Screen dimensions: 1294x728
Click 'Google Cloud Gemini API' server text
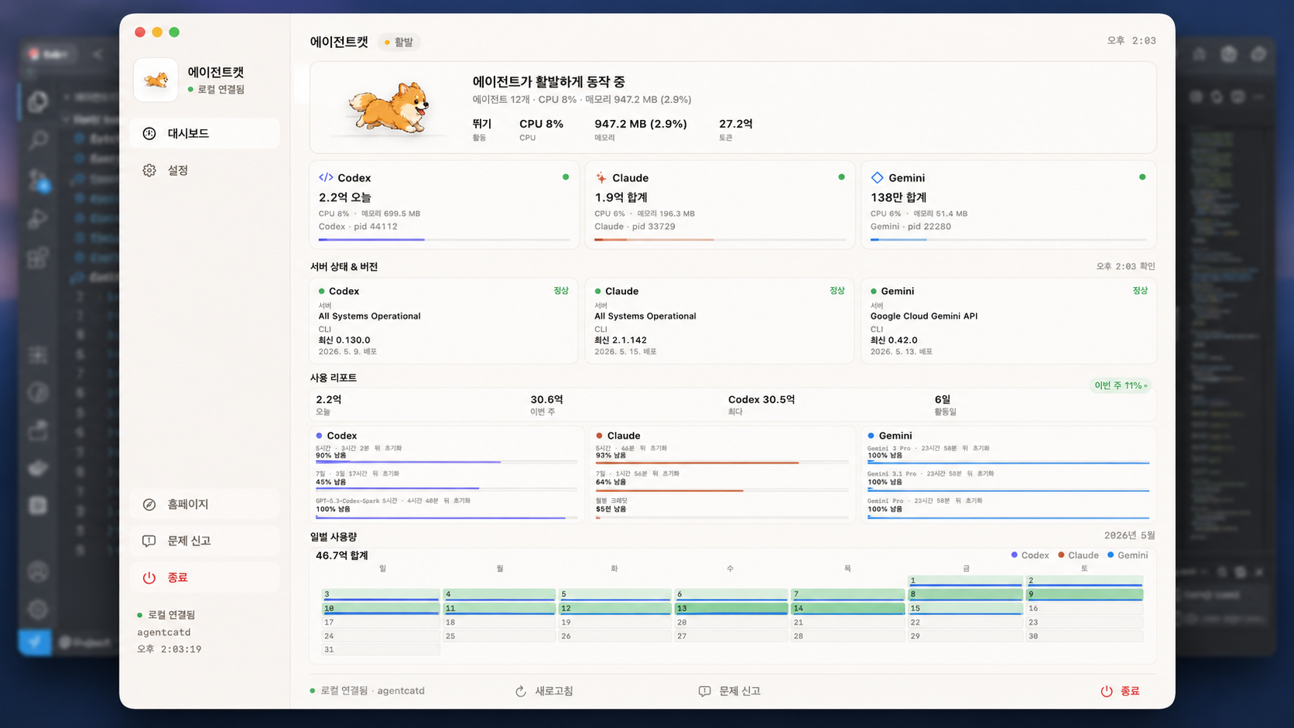(924, 316)
